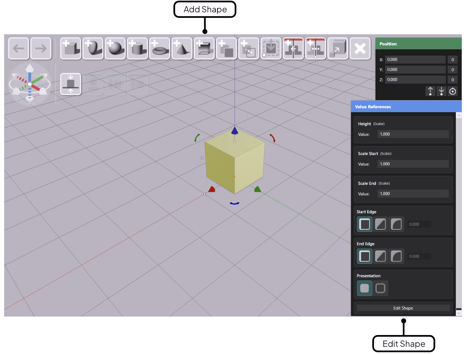Image resolution: width=467 pixels, height=355 pixels.
Task: Add a duplicate of the selected shape
Action: point(227,49)
